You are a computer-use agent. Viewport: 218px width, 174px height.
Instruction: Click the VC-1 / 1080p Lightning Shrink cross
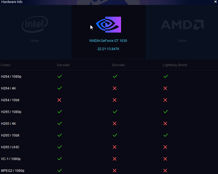click(165, 159)
